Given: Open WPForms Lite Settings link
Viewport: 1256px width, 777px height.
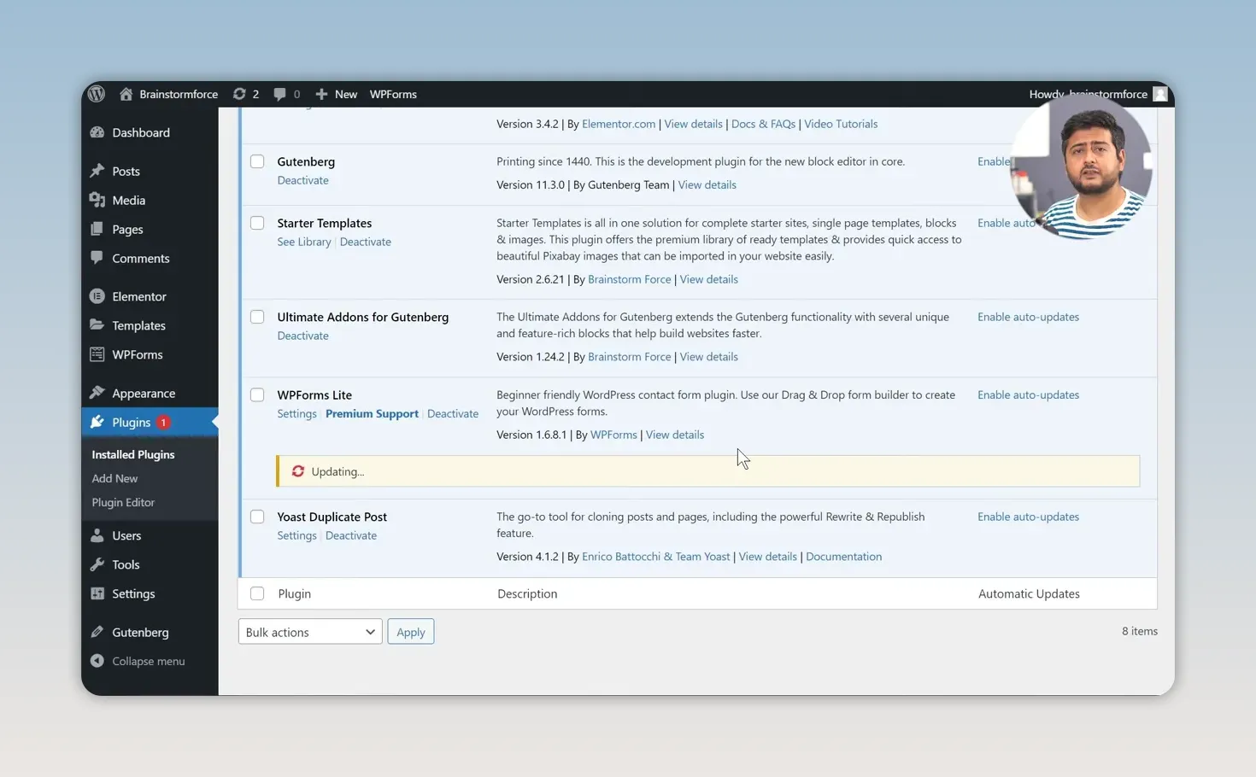Looking at the screenshot, I should pyautogui.click(x=296, y=413).
